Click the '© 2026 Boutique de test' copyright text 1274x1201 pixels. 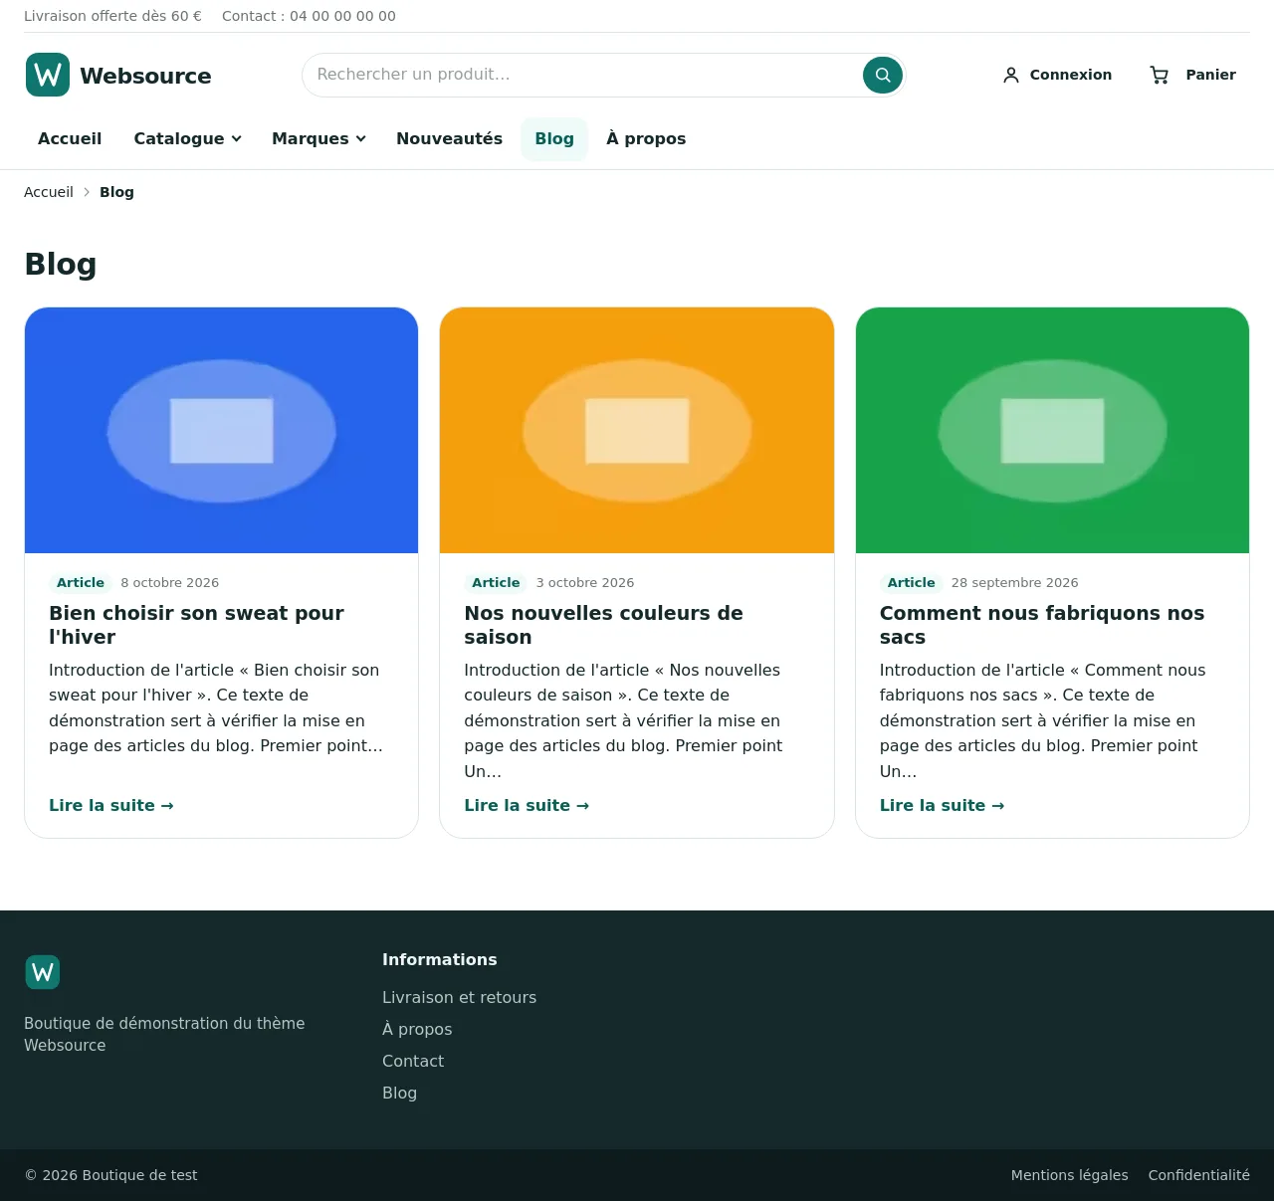click(110, 1175)
